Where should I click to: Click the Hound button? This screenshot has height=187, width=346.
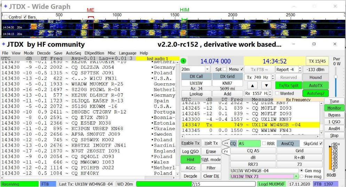coord(316,77)
